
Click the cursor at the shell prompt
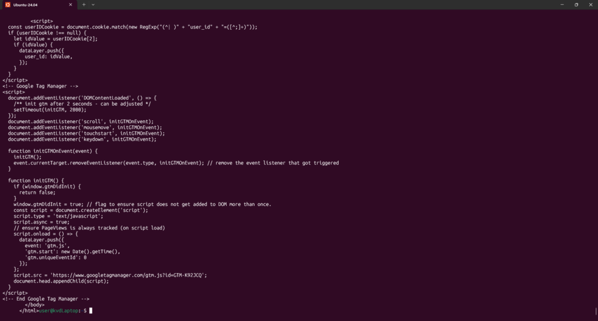[91, 310]
